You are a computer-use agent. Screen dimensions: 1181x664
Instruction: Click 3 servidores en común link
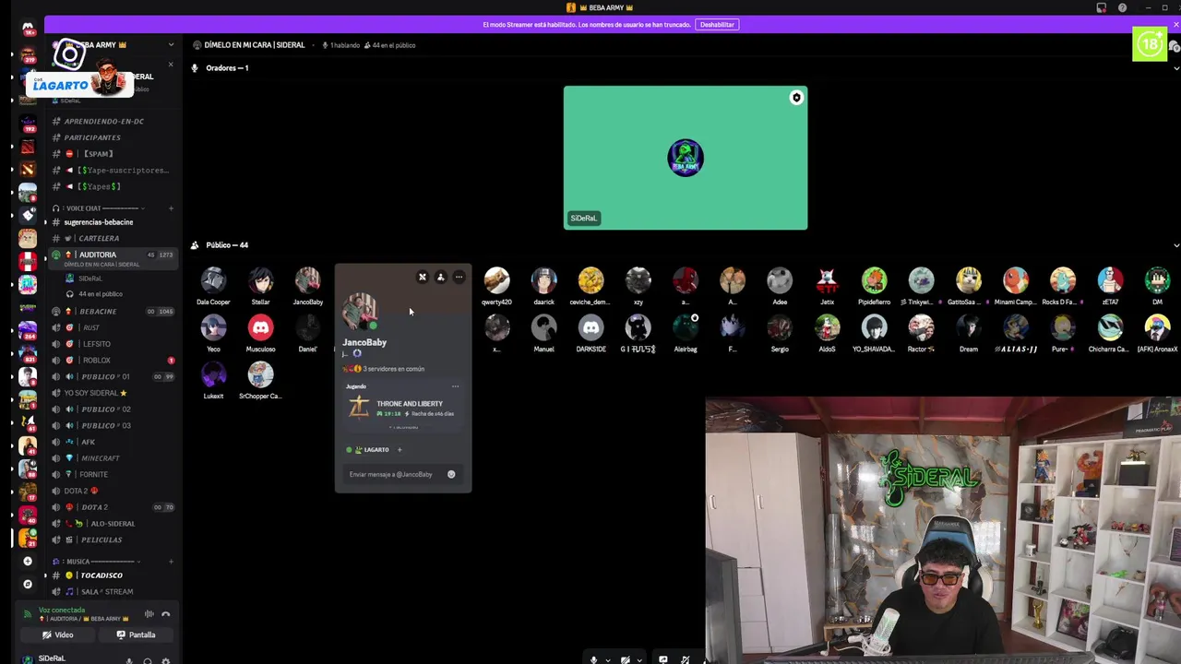(x=394, y=369)
